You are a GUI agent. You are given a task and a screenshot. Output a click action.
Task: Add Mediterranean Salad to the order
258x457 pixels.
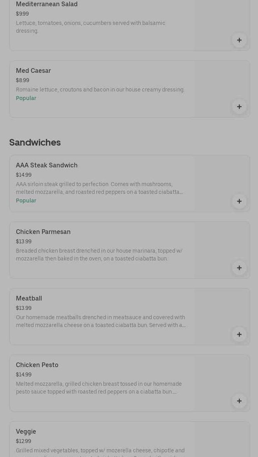[239, 40]
